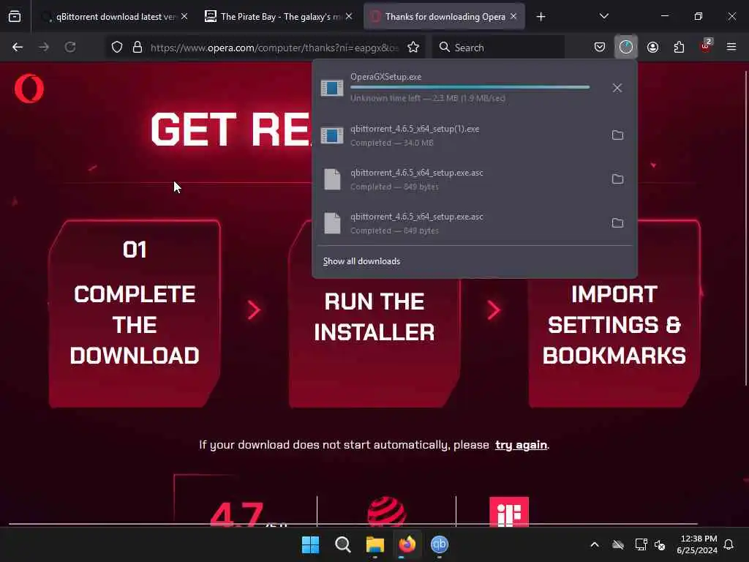The height and width of the screenshot is (562, 749).
Task: Select Thanks for downloading Opera tab
Action: point(444,17)
